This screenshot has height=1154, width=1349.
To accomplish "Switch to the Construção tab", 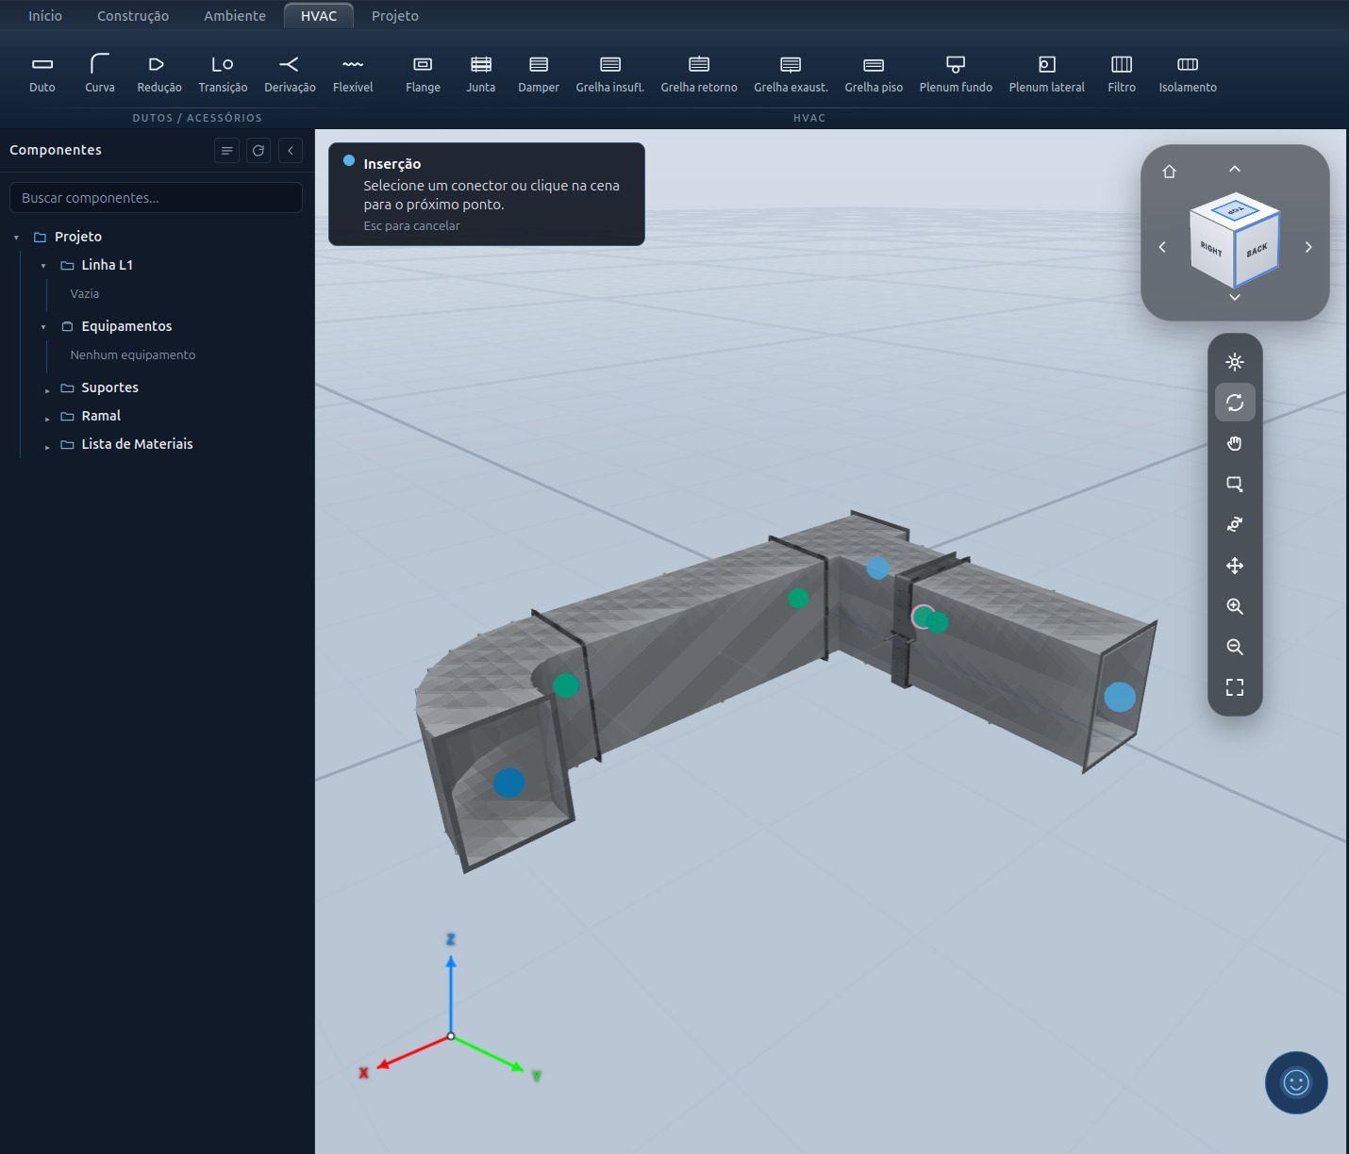I will pyautogui.click(x=133, y=16).
